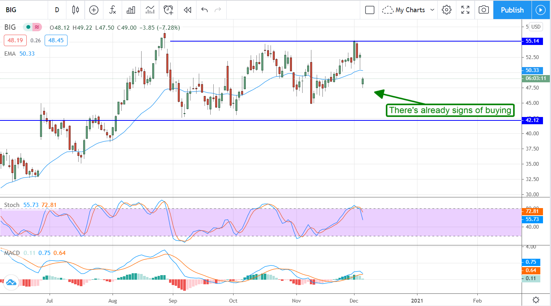551x306 pixels.
Task: Select the Stoch indicator legend label
Action: coord(12,205)
